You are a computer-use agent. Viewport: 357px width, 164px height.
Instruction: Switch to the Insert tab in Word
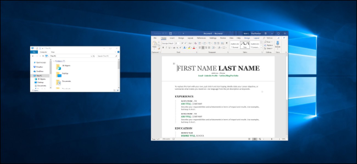click(x=172, y=38)
